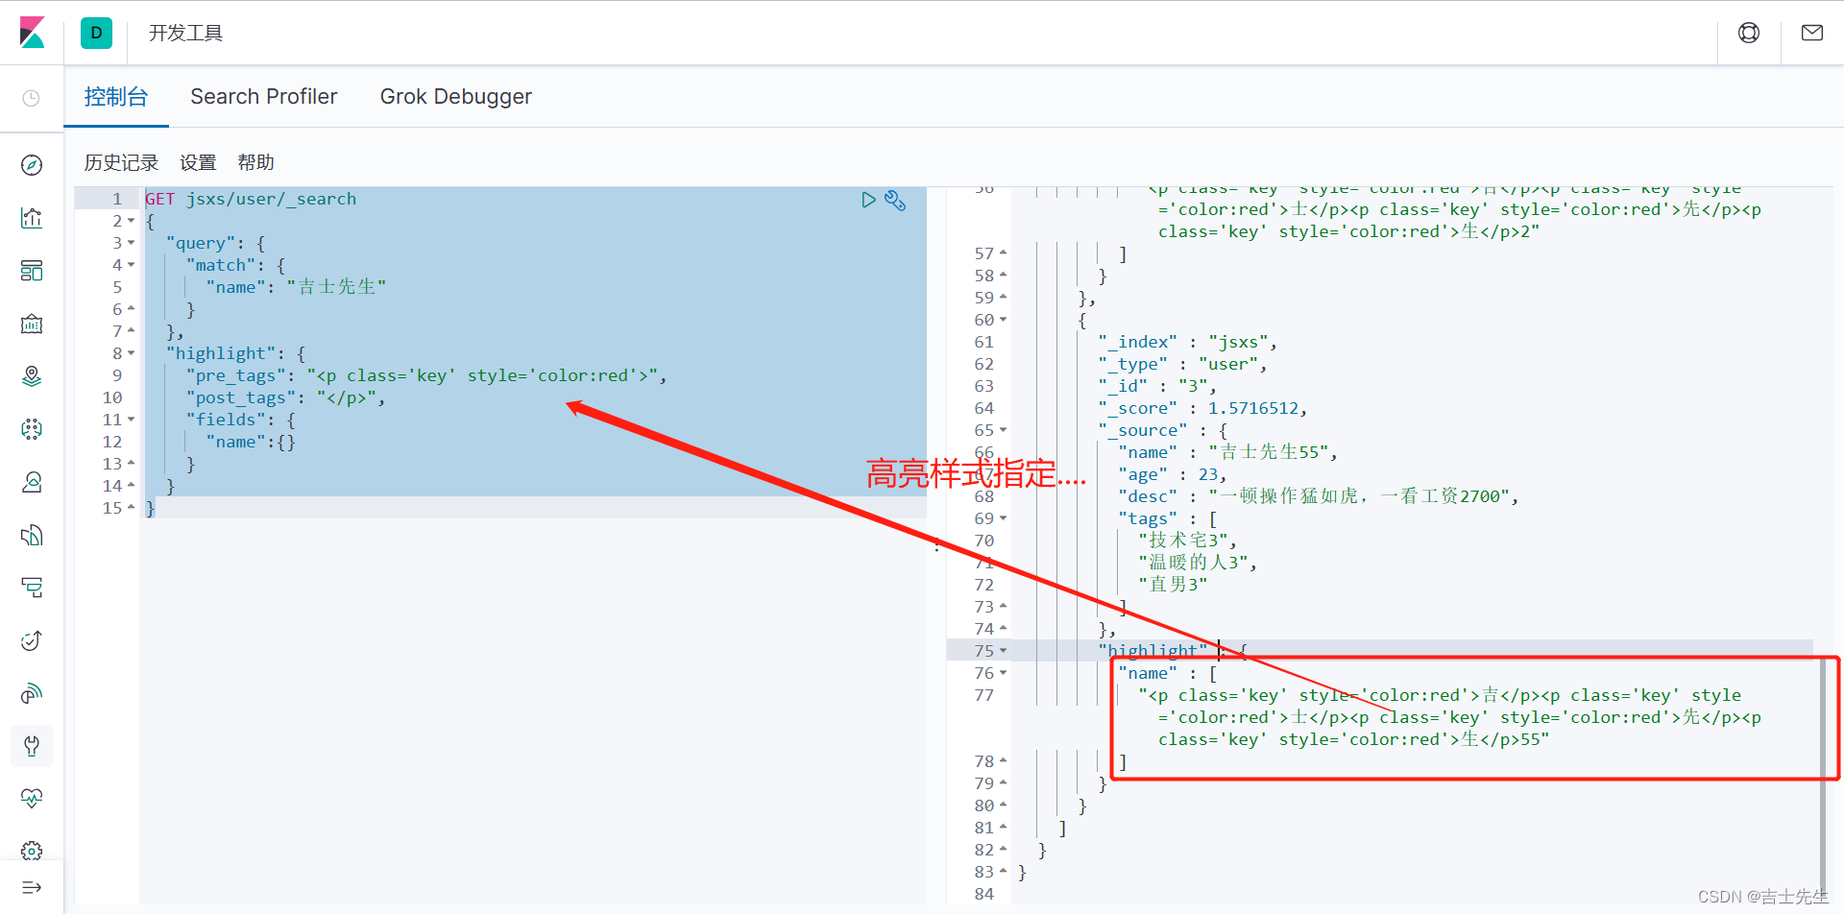Open Maps icon in sidebar
The width and height of the screenshot is (1844, 914).
[32, 376]
